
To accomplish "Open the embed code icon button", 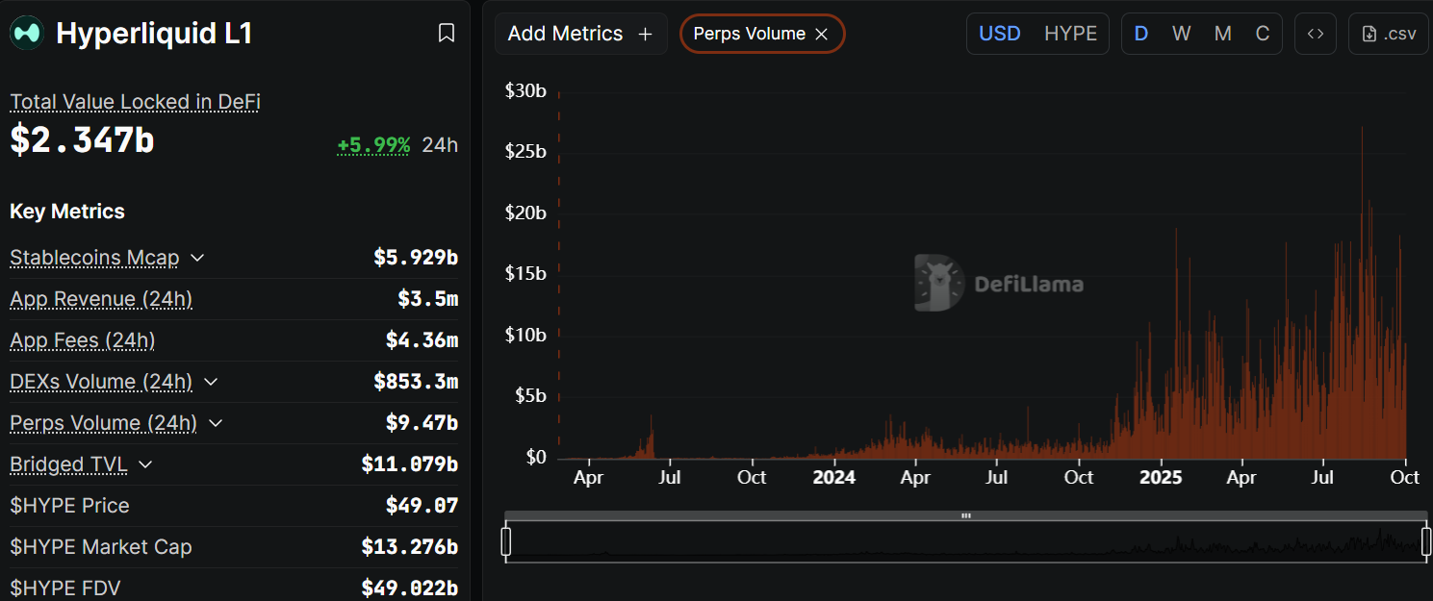I will pyautogui.click(x=1316, y=34).
